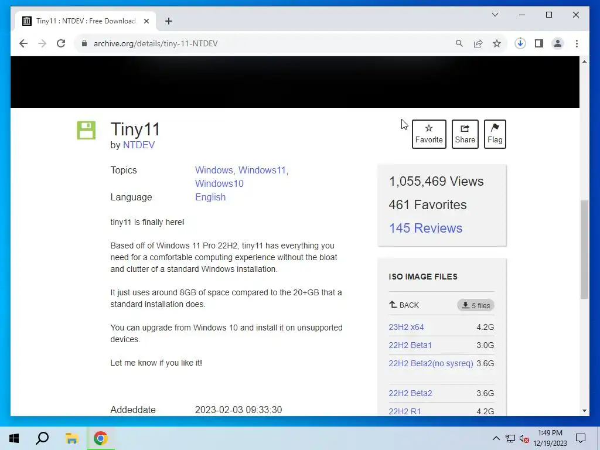The image size is (600, 450).
Task: Open the Windows topic link
Action: pos(214,171)
